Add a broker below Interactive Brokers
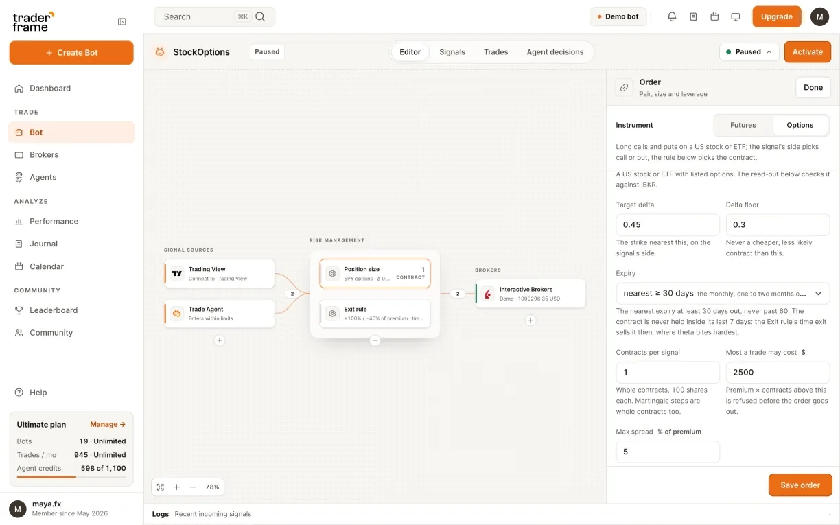Image resolution: width=840 pixels, height=525 pixels. (530, 320)
